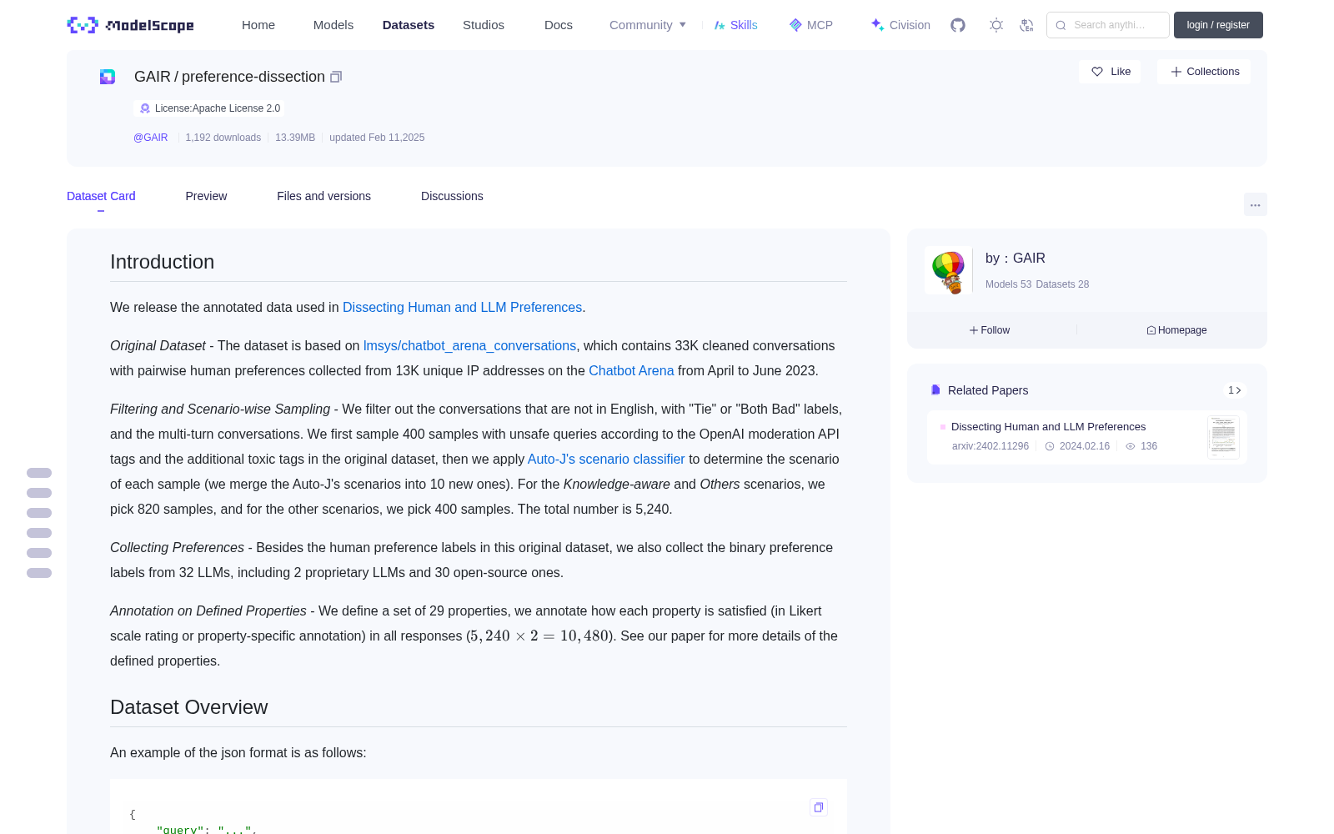Click the Dataset Overview heading
Viewport: 1334px width, 834px height.
point(189,707)
